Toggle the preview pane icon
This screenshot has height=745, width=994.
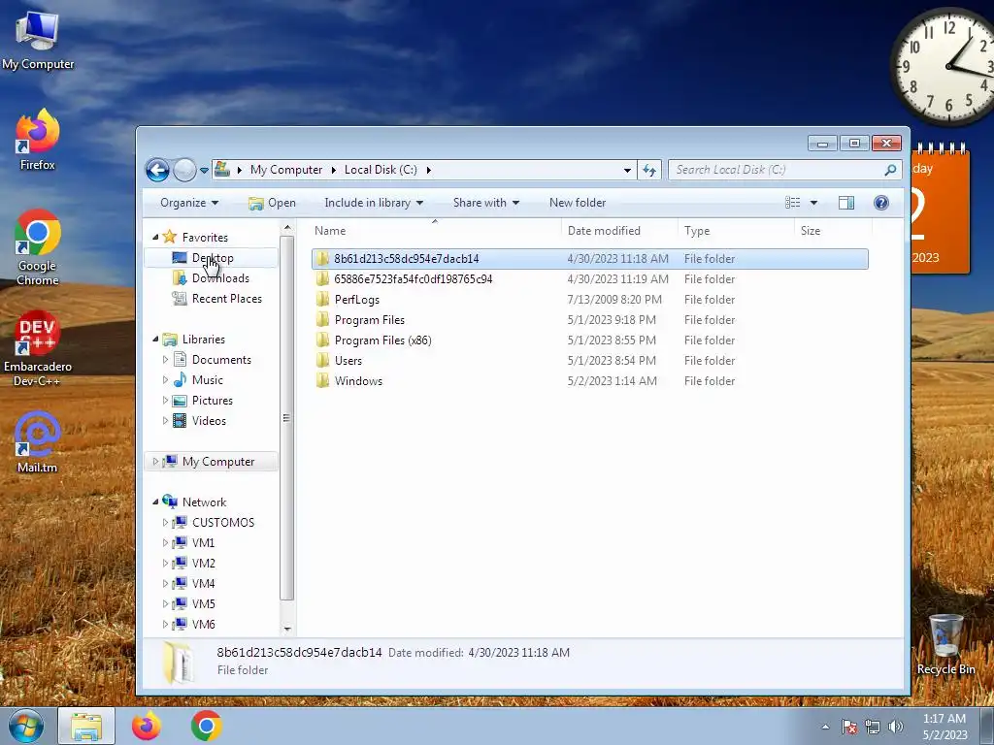pos(846,203)
